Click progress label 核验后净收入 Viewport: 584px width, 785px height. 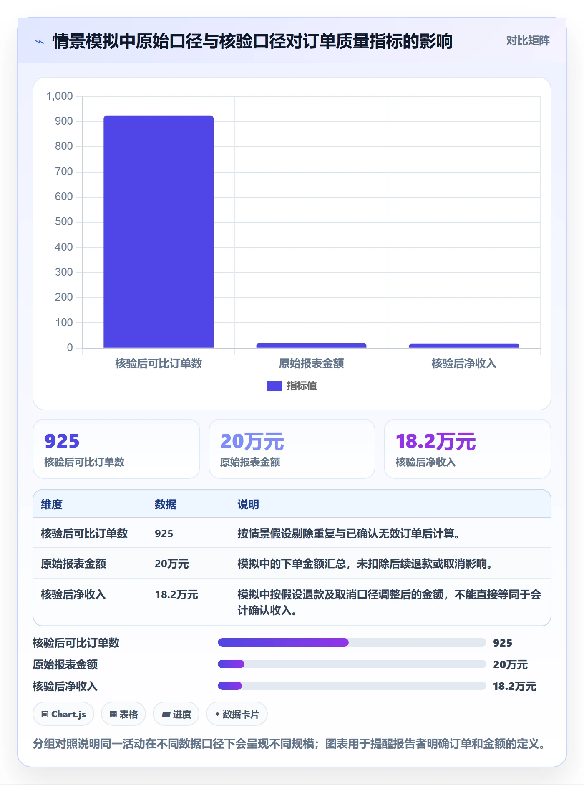tap(65, 686)
